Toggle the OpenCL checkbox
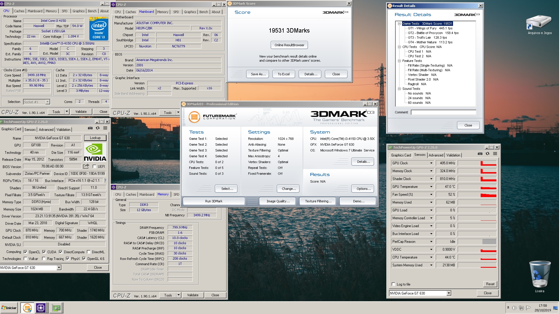Viewport: 559px width, 314px height. pos(25,252)
